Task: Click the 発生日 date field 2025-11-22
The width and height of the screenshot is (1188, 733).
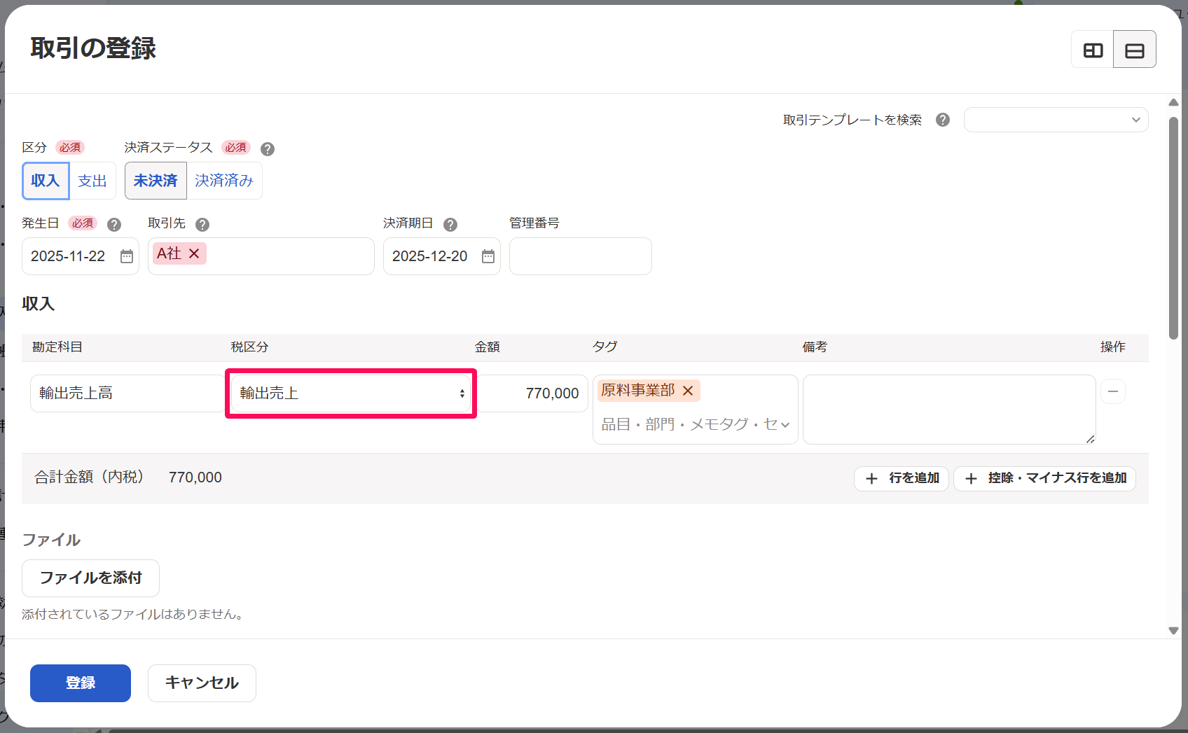Action: (x=80, y=256)
